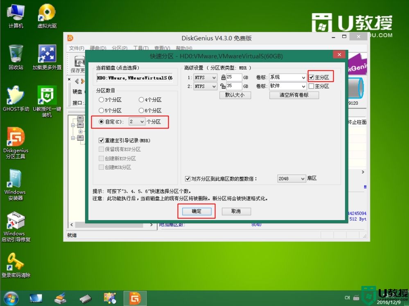The height and width of the screenshot is (306, 409).
Task: Open the monitor icon in taskbar
Action: (36, 299)
